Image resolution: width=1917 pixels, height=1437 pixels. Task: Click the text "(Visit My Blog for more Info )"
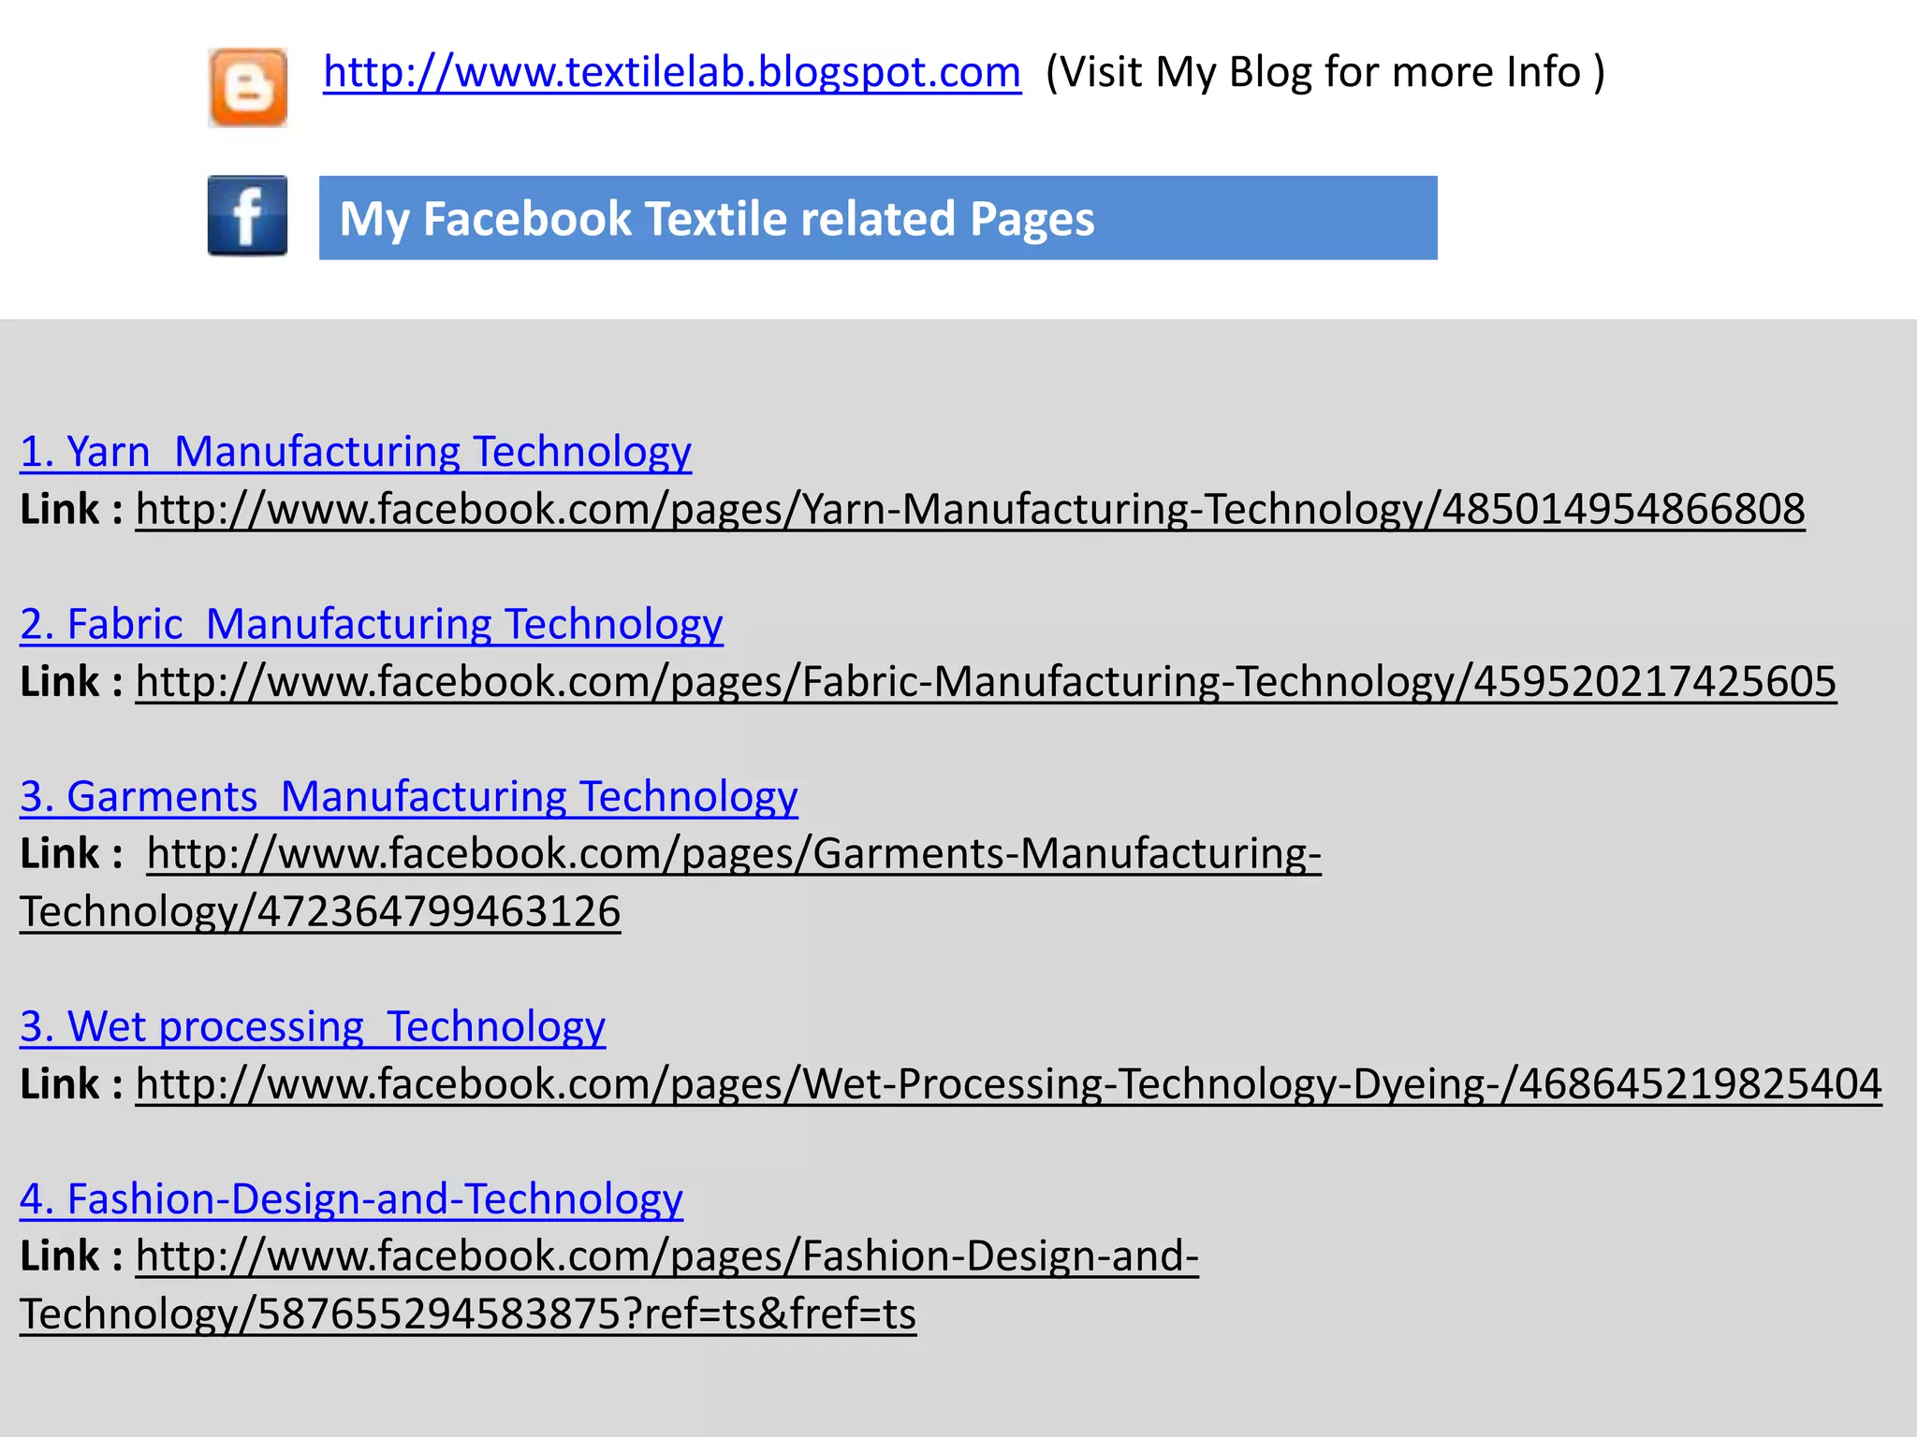coord(1325,72)
